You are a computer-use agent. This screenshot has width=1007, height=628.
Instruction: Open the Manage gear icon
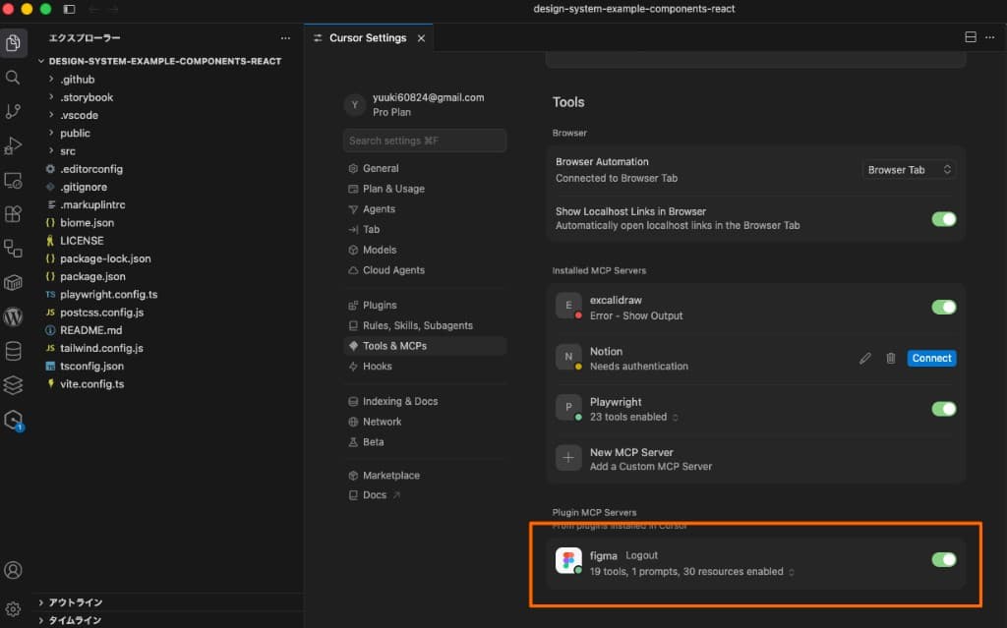[13, 608]
